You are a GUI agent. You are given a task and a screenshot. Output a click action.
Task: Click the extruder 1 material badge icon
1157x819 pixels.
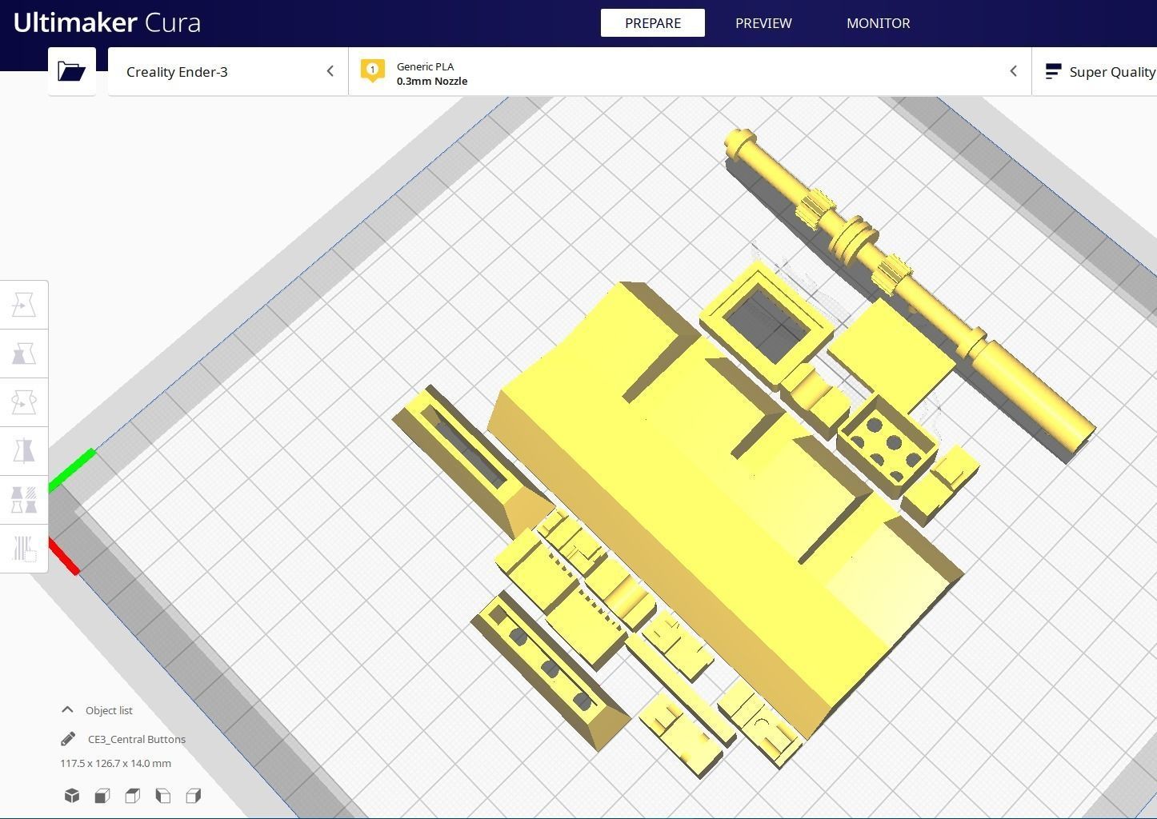pyautogui.click(x=372, y=70)
